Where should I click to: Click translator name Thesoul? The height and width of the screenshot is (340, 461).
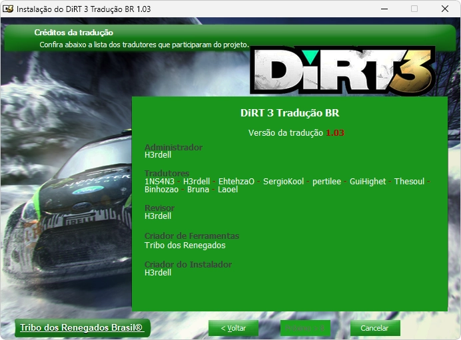tap(409, 182)
